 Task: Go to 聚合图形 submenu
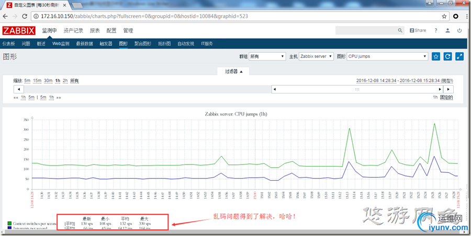(x=143, y=43)
